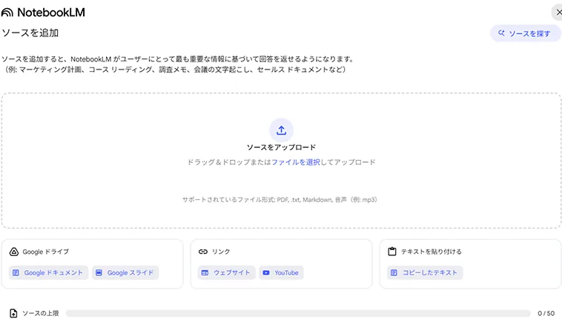The width and height of the screenshot is (562, 333).
Task: Click the link chain icon
Action: (202, 252)
